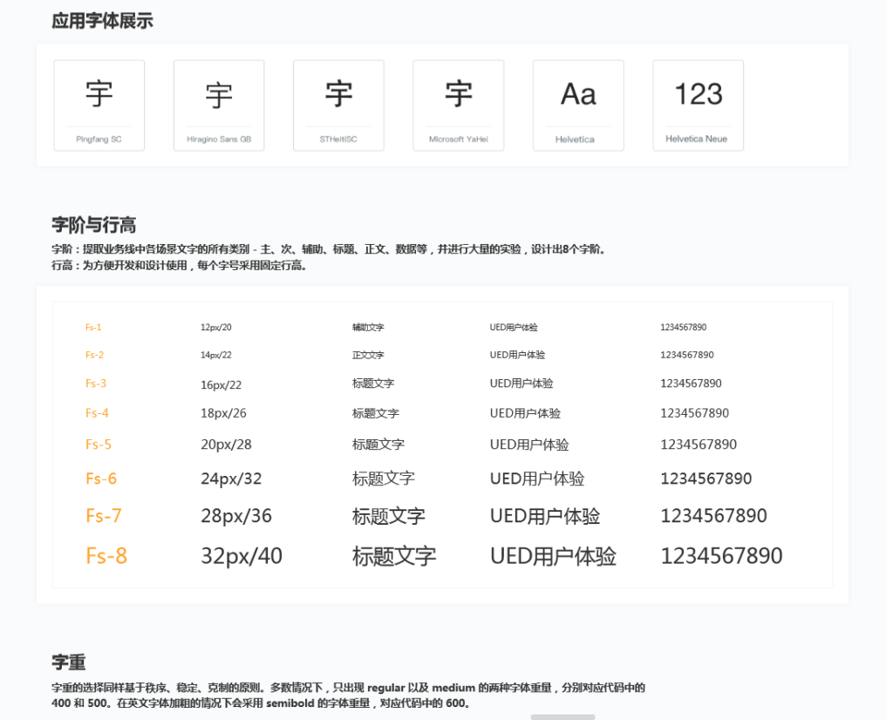Click the orange Fs-7 label
Viewport: 893px width, 720px height.
pyautogui.click(x=103, y=515)
